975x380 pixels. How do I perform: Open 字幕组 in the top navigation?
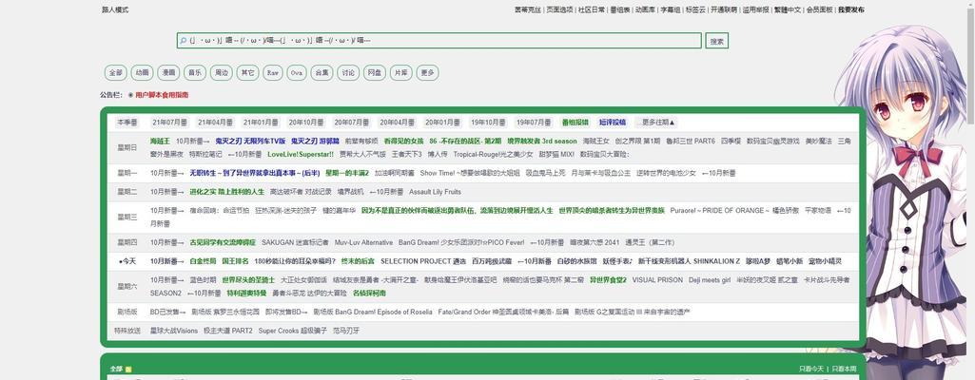coord(670,9)
